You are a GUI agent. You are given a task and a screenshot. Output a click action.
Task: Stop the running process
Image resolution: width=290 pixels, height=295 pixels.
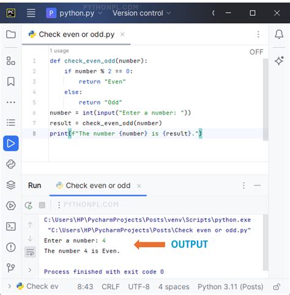42,205
